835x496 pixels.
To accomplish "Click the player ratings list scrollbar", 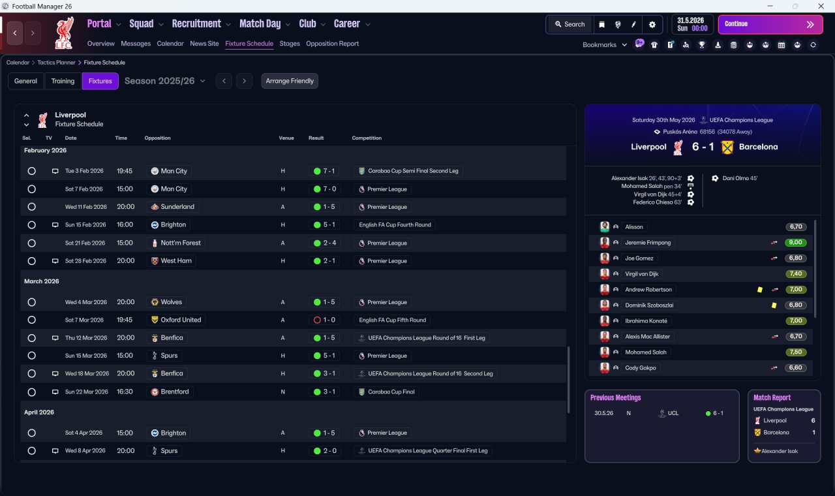I will 815,269.
